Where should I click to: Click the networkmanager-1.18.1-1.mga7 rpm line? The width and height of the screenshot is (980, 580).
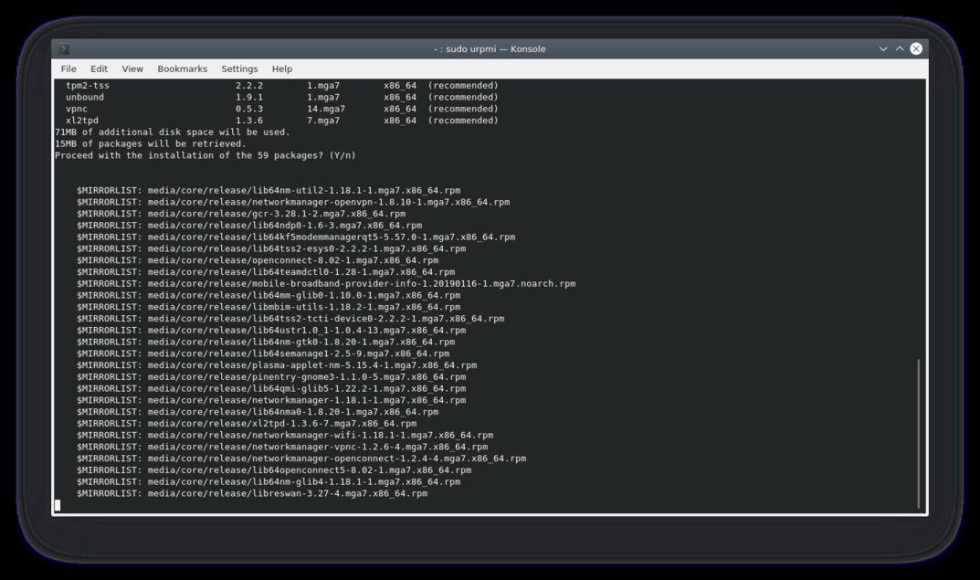[x=271, y=401]
